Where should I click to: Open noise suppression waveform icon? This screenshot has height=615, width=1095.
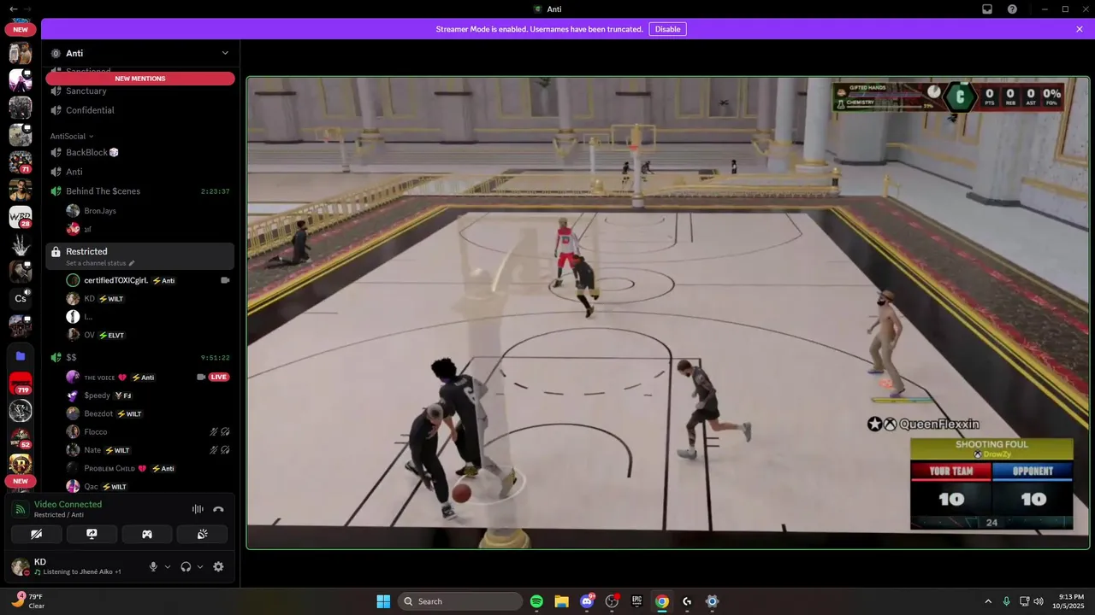[198, 509]
